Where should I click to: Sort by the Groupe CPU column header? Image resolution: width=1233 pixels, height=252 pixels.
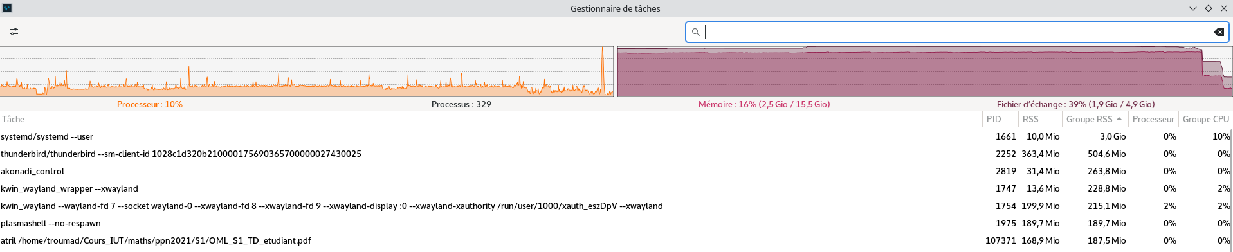(1205, 119)
